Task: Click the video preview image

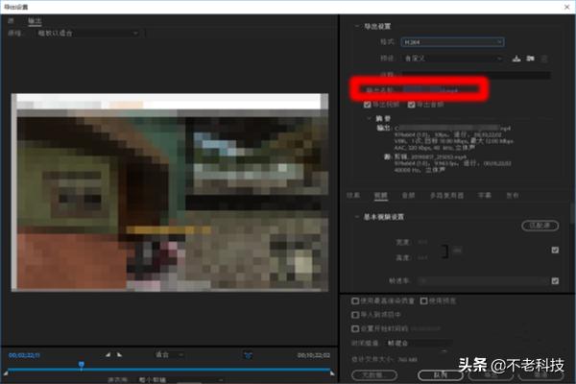Action: [x=170, y=193]
